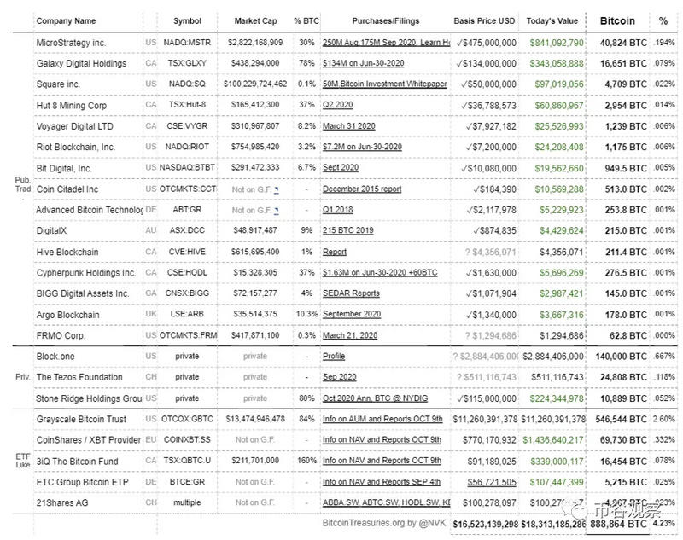This screenshot has height=540, width=683.
Task: Open Grayscale 'Info on AUM and Reports' link
Action: [382, 420]
